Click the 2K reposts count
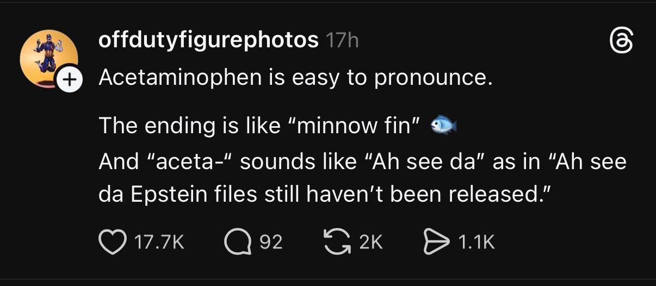656x286 pixels. pyautogui.click(x=371, y=242)
